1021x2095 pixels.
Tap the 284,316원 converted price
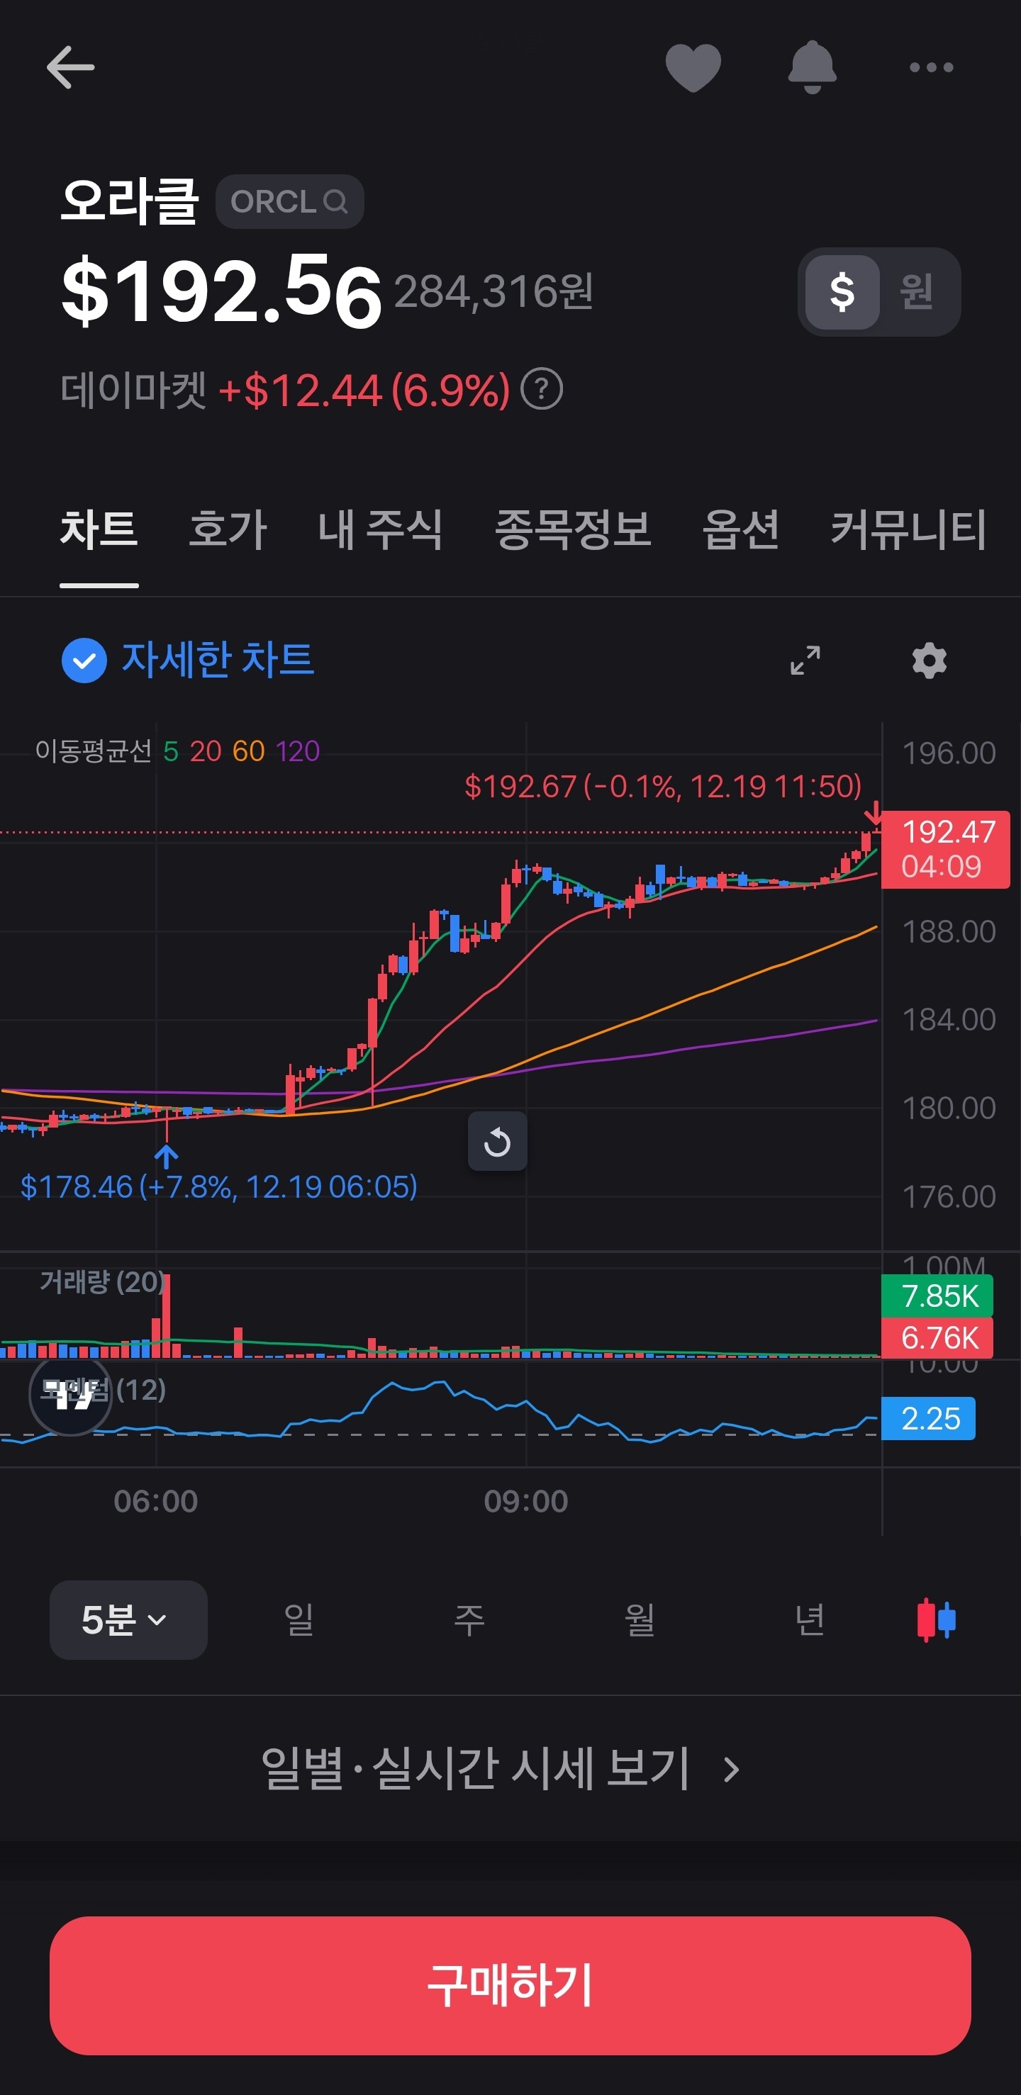click(x=493, y=291)
